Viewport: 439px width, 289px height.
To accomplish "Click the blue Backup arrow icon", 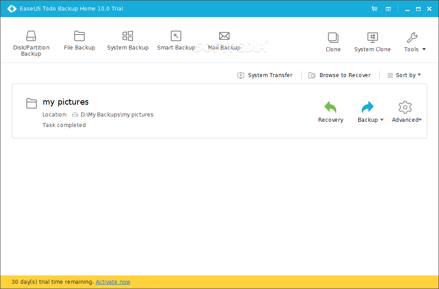I will pos(367,107).
